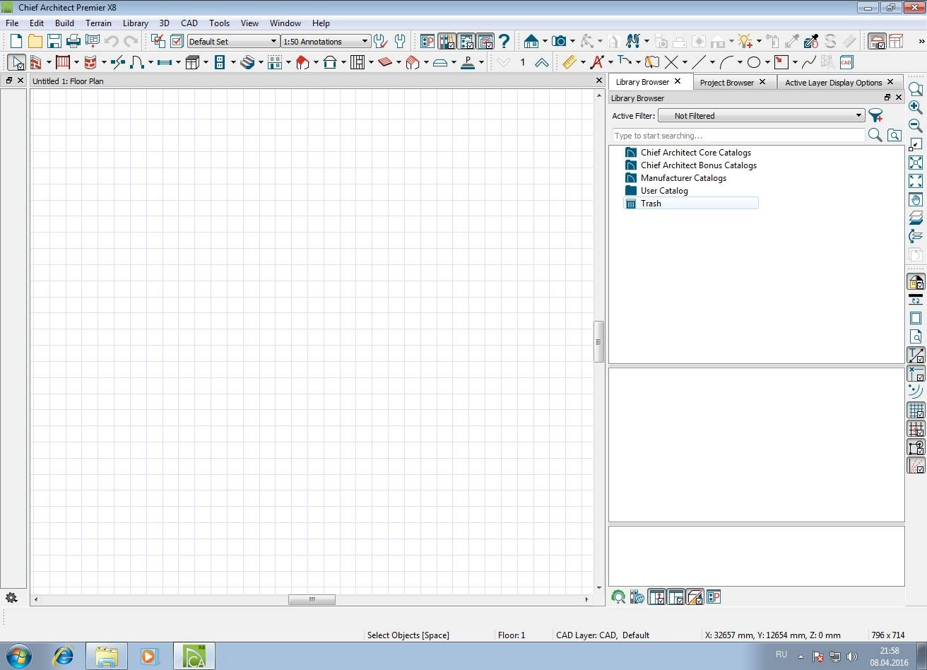927x670 pixels.
Task: Expand the Door tool dropdown arrow
Action: tap(150, 62)
